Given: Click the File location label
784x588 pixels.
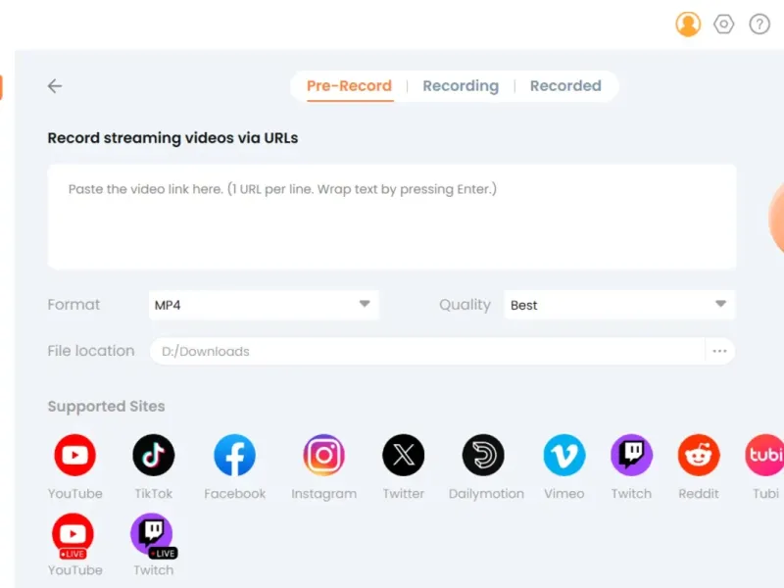Looking at the screenshot, I should (x=91, y=351).
